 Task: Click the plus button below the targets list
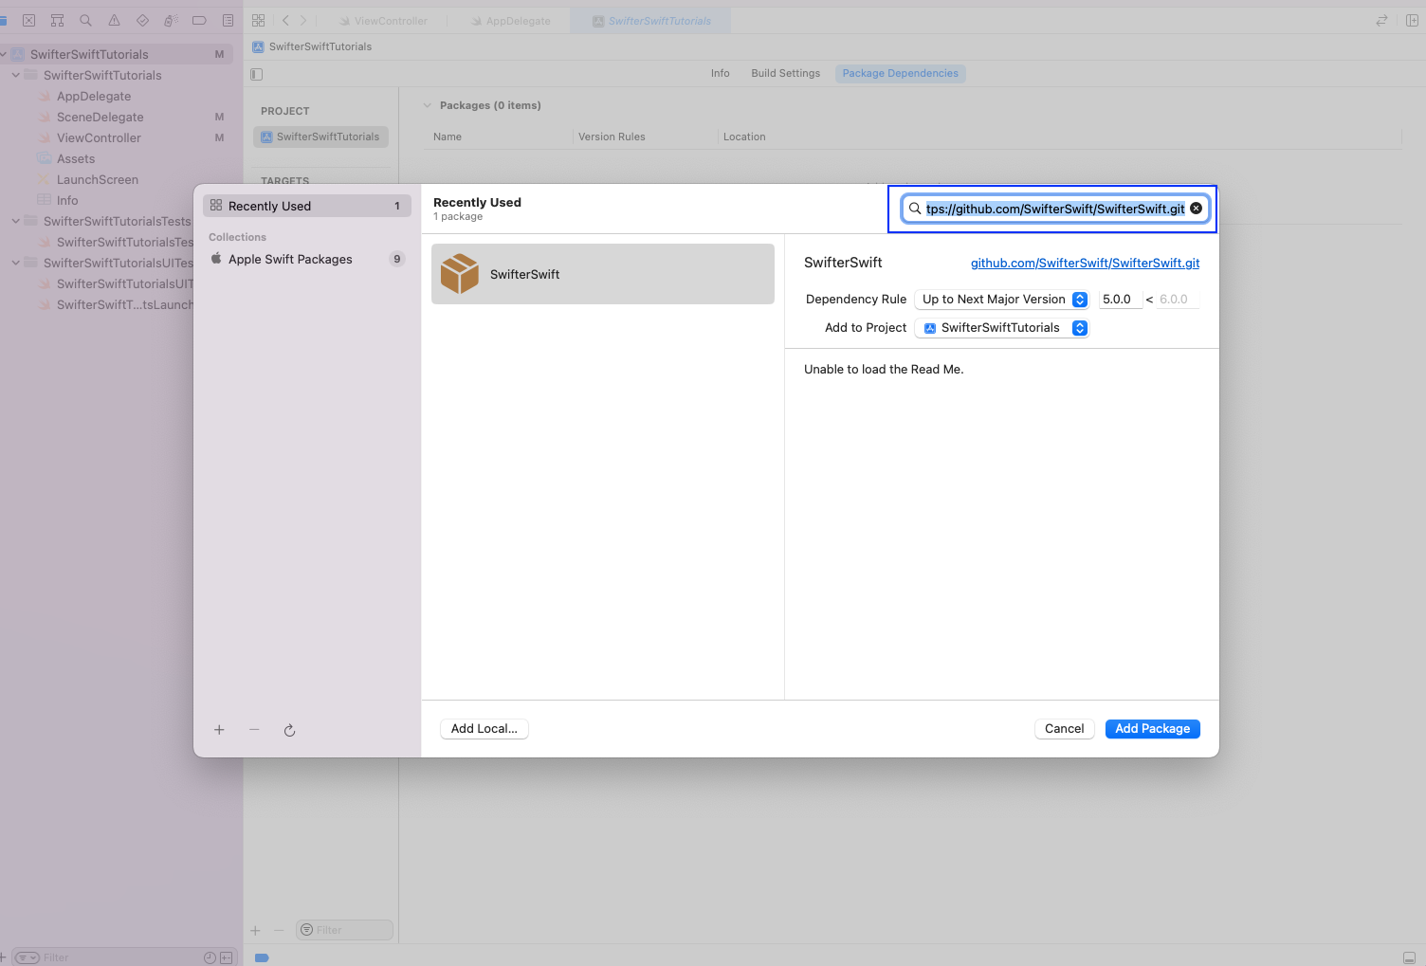pyautogui.click(x=255, y=931)
